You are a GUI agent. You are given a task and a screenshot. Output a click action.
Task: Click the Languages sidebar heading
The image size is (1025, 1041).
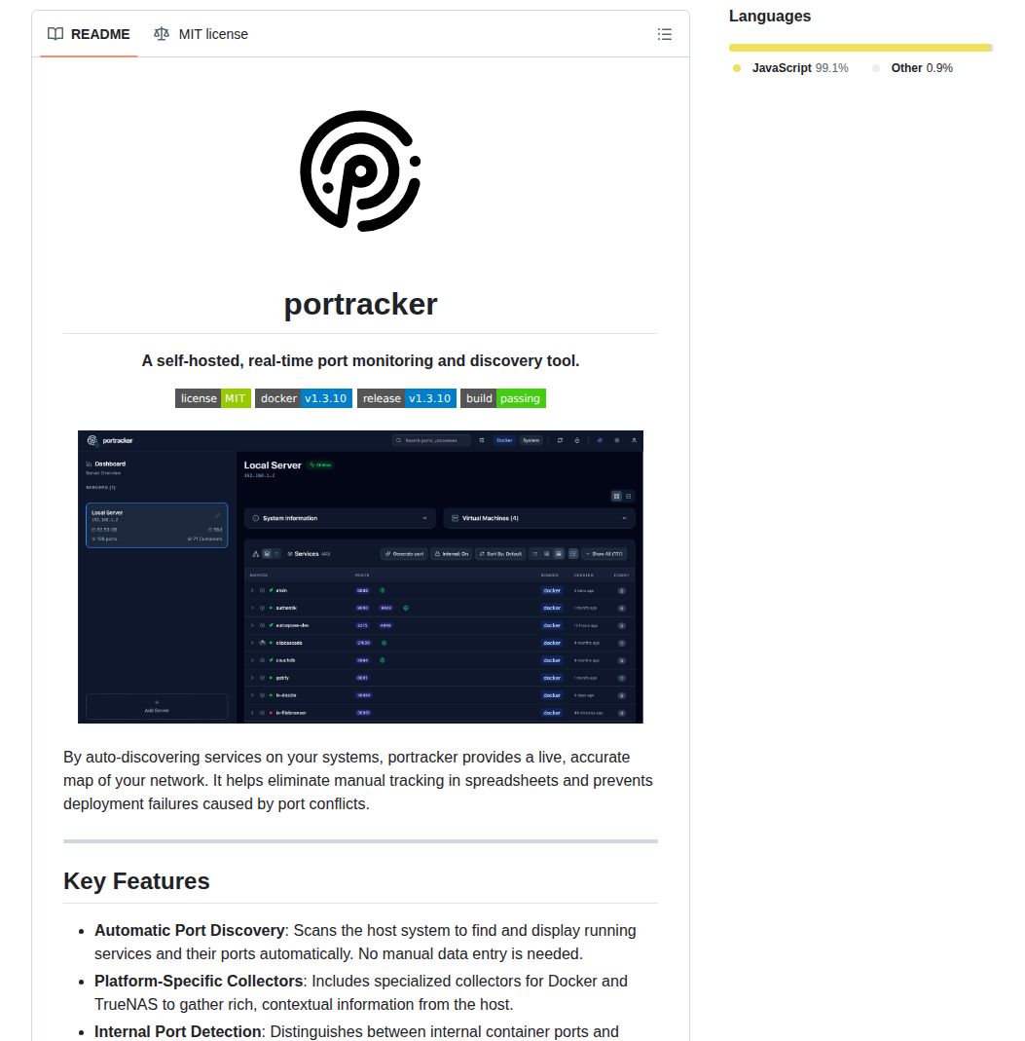770,16
